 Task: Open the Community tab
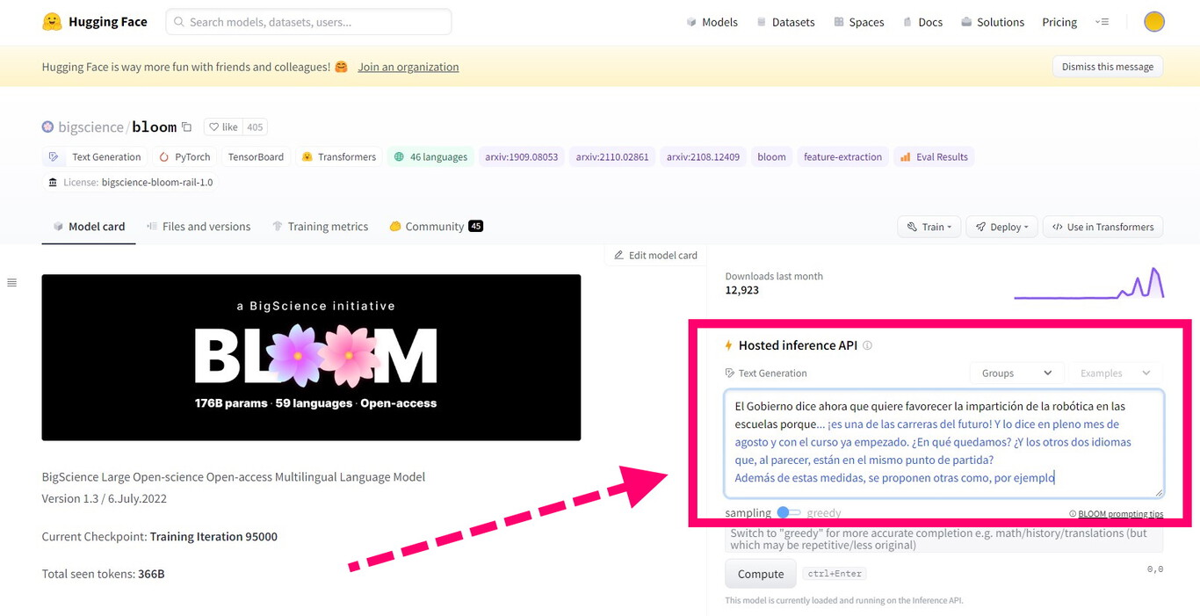pyautogui.click(x=430, y=226)
